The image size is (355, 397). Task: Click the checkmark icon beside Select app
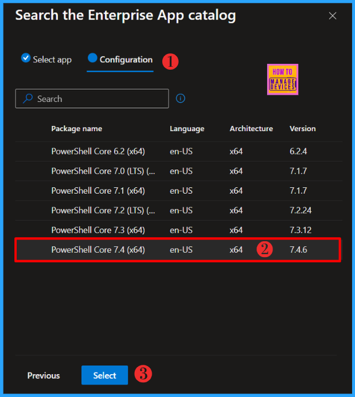[26, 58]
